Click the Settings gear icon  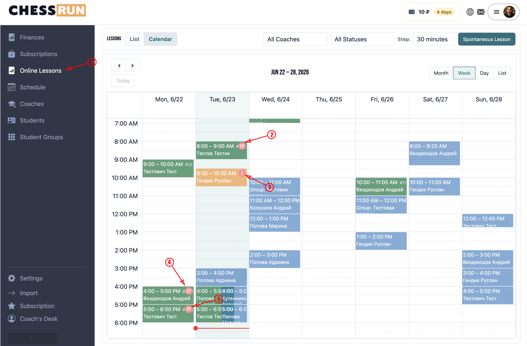[12, 278]
